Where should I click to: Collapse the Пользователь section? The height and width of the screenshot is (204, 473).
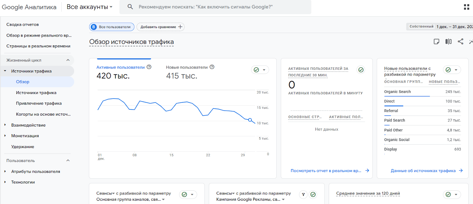click(68, 161)
